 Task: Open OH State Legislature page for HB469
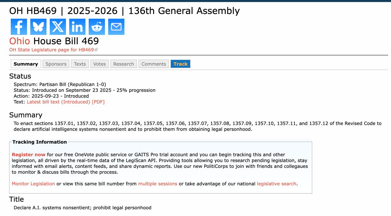click(x=52, y=50)
